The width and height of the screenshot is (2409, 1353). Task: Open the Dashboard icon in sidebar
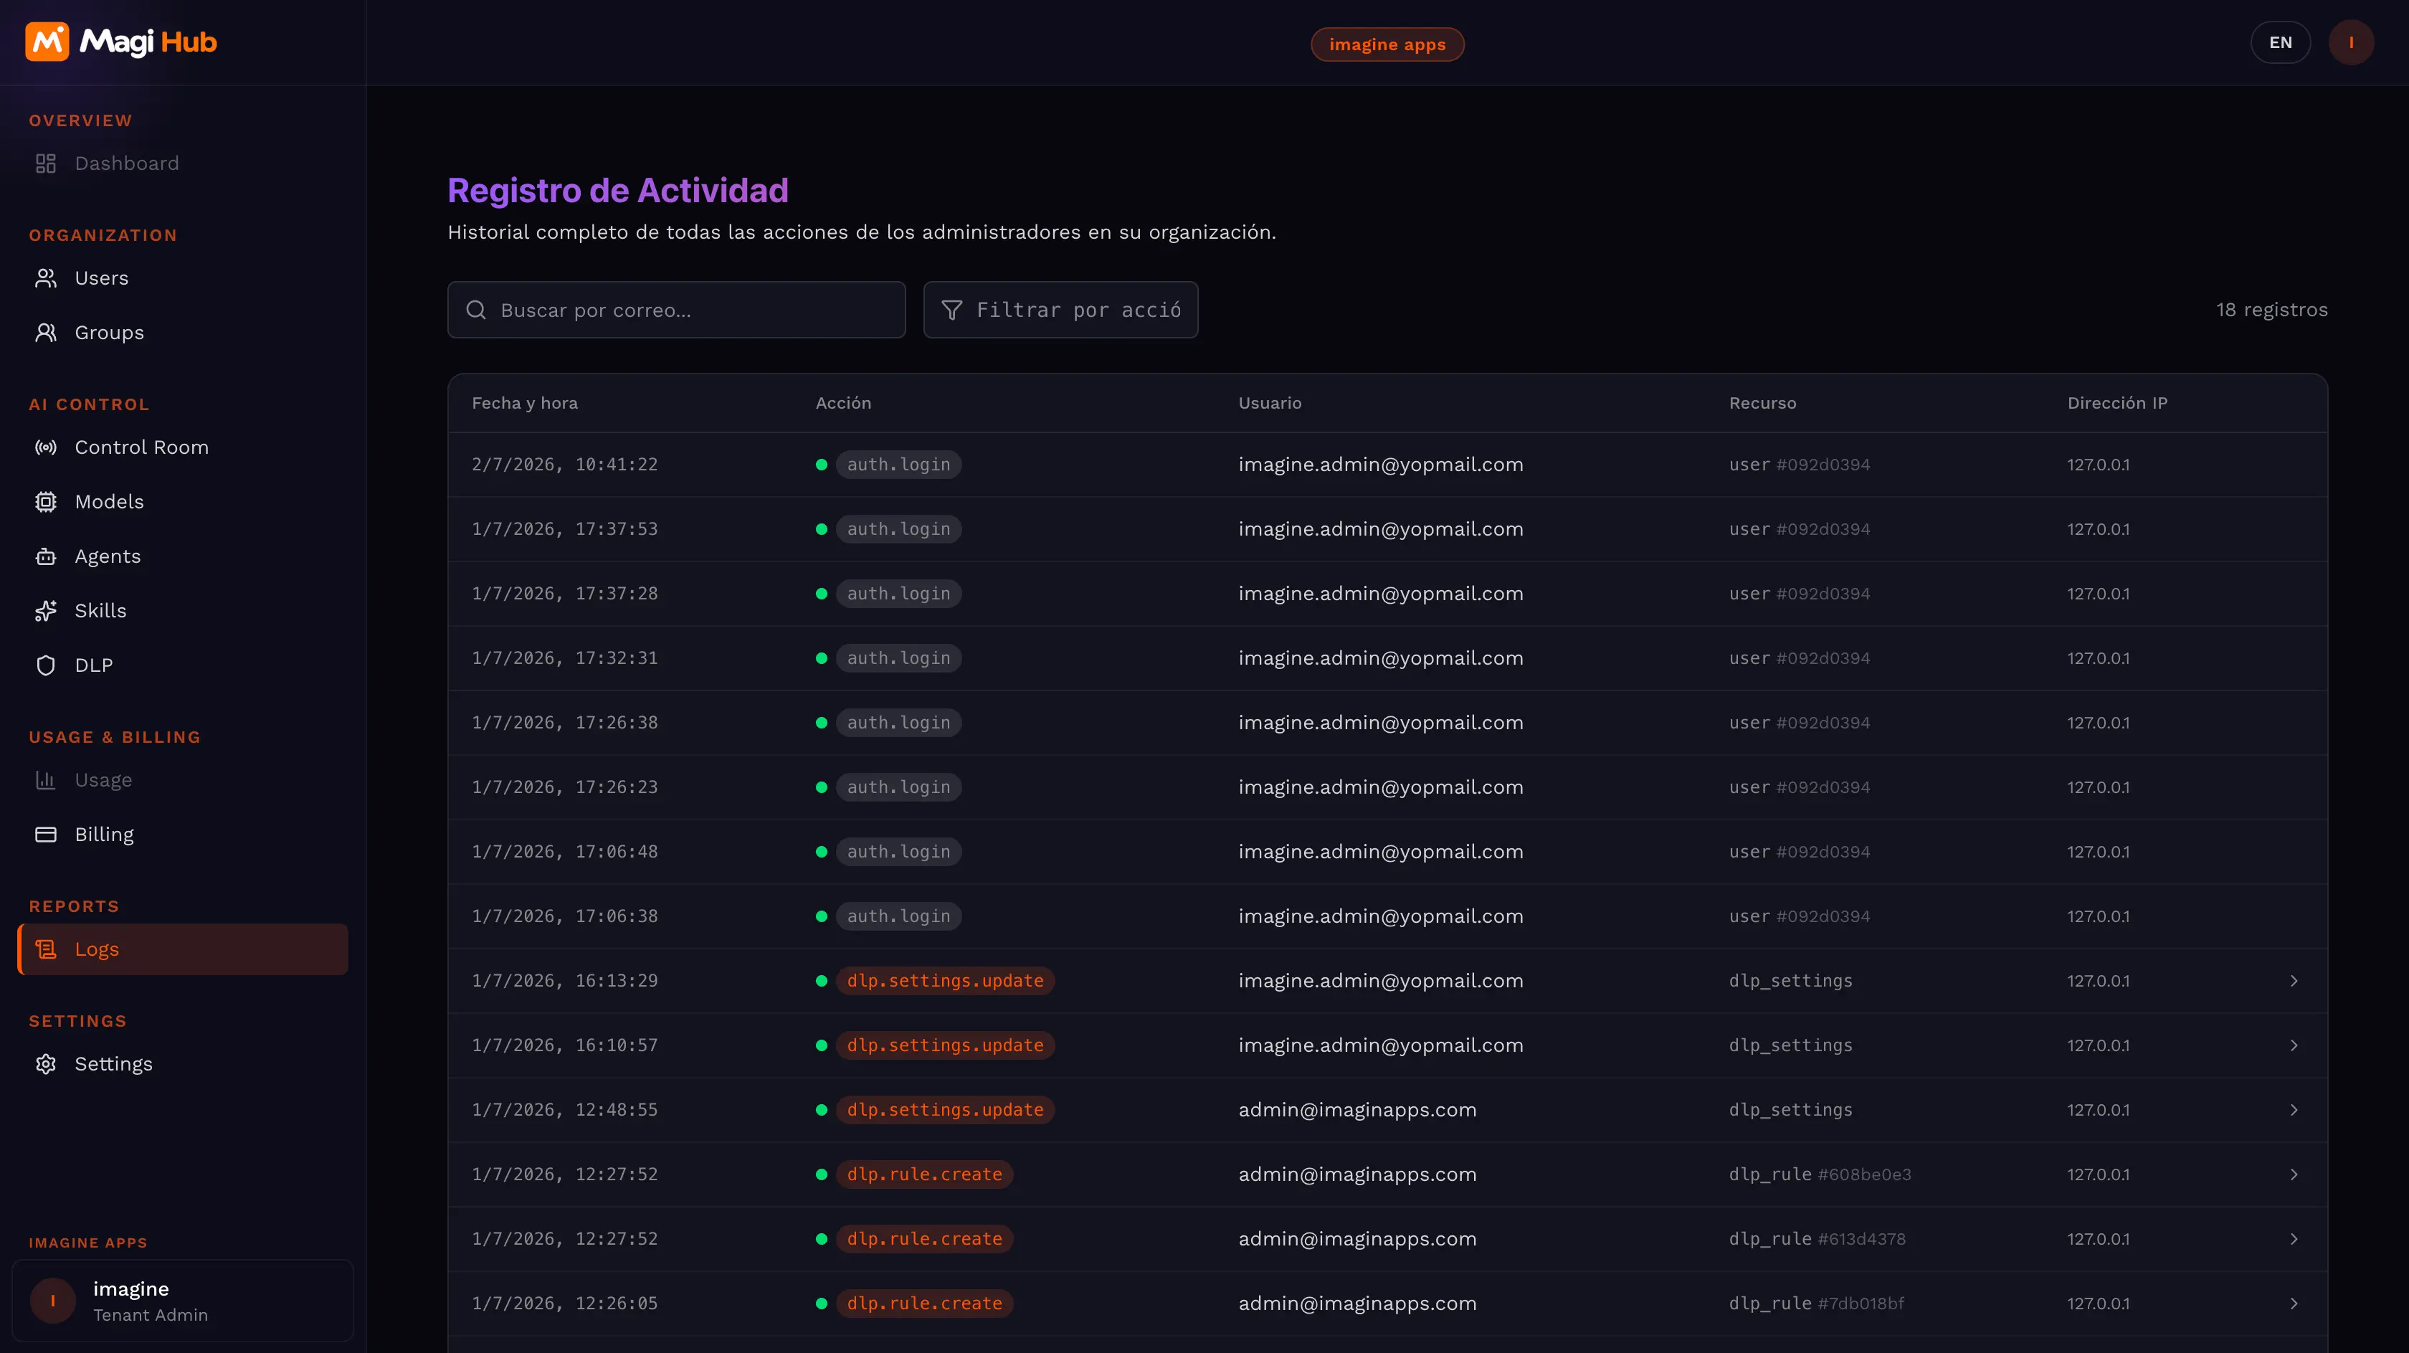46,163
